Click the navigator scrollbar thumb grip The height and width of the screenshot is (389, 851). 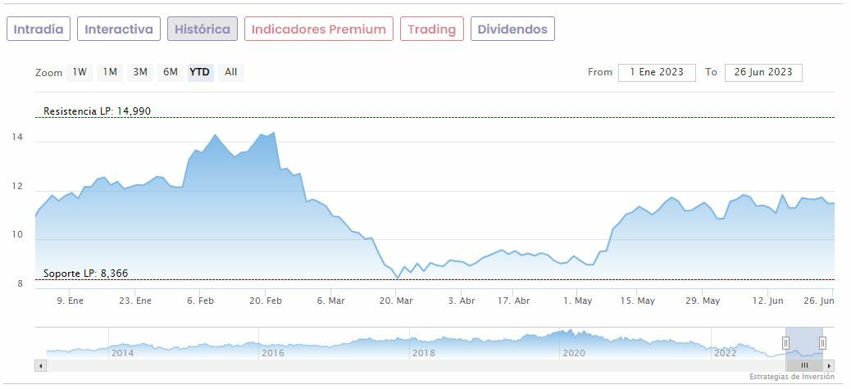tap(804, 365)
